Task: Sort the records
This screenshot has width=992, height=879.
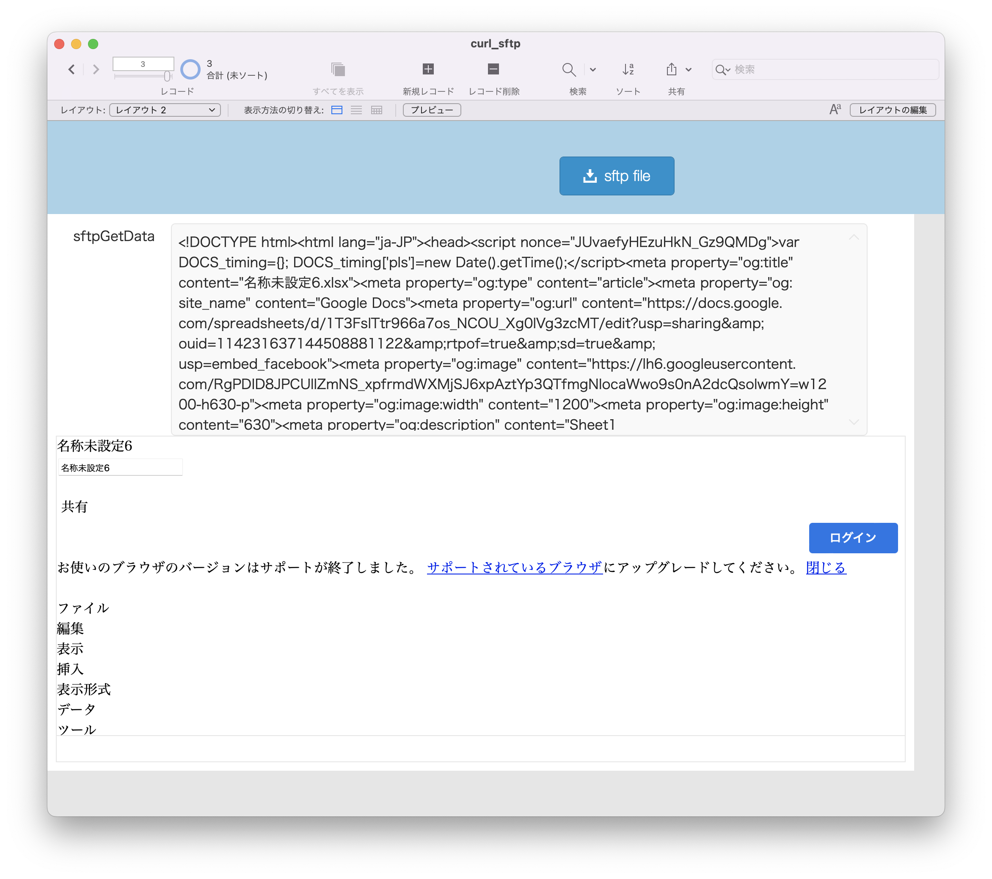Action: coord(628,69)
